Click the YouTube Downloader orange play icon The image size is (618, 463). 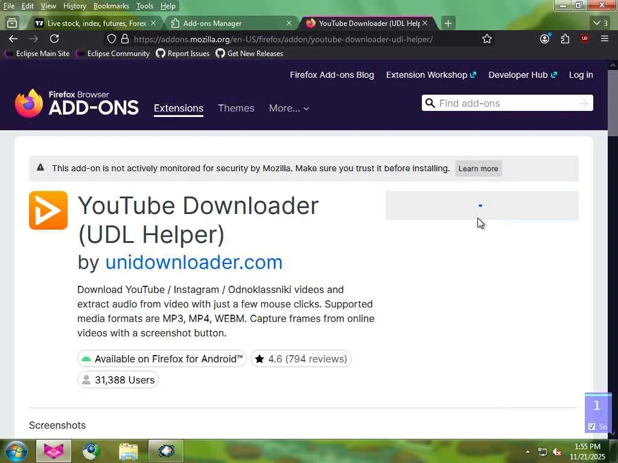[x=48, y=210]
